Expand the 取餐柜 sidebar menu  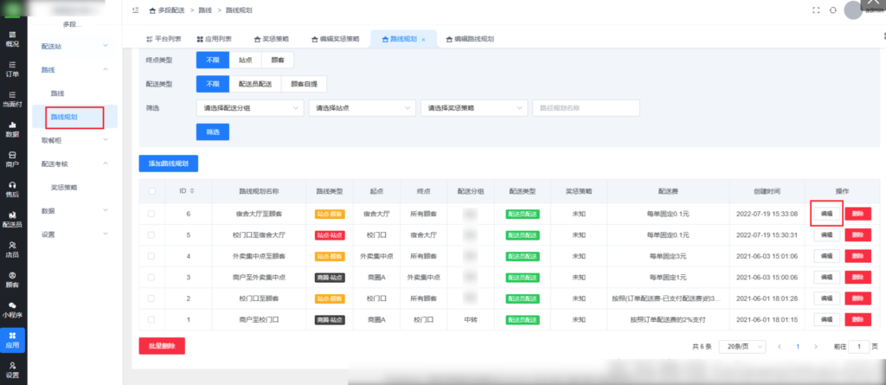pyautogui.click(x=74, y=139)
